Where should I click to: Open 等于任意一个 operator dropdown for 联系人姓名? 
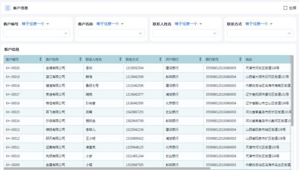(188, 24)
